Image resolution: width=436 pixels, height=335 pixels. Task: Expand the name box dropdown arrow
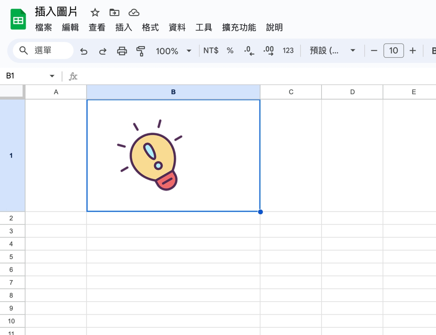(x=52, y=76)
